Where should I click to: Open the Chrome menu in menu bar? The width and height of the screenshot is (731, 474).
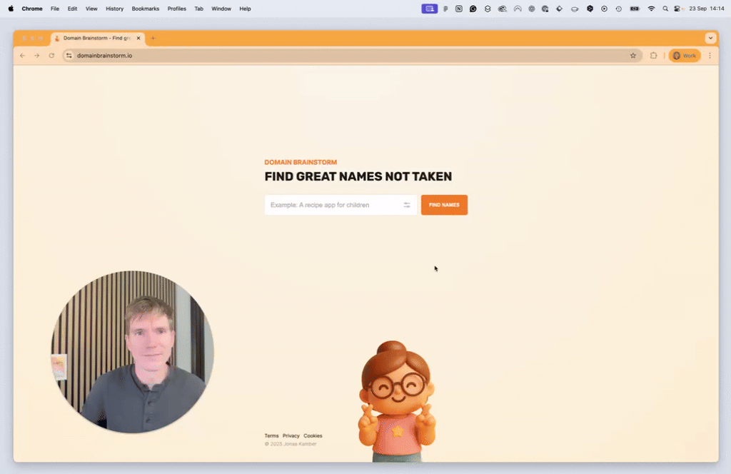32,9
